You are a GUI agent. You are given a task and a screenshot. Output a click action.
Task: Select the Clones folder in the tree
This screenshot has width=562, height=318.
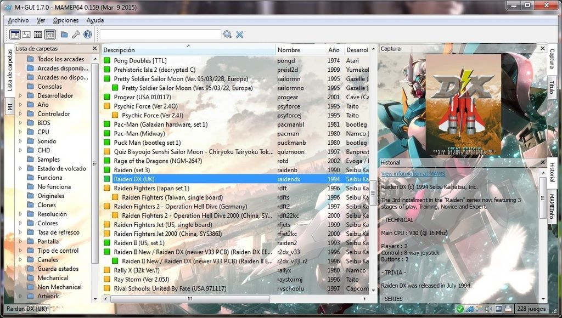pyautogui.click(x=47, y=205)
